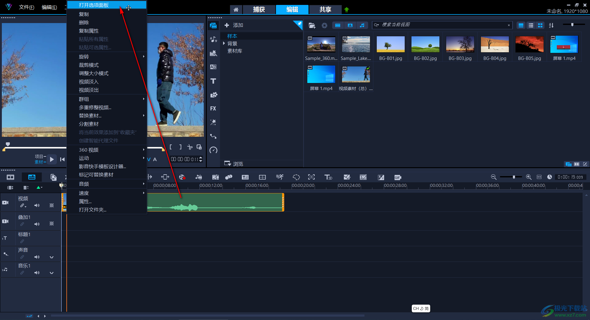Adjust the library thumbnail size slider
Image resolution: width=590 pixels, height=320 pixels.
pyautogui.click(x=572, y=25)
